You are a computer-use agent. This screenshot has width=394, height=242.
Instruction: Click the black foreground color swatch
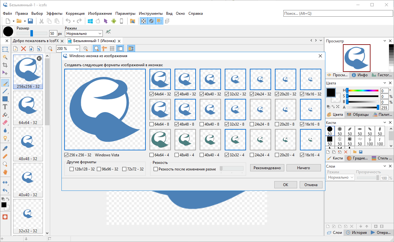coord(331,92)
